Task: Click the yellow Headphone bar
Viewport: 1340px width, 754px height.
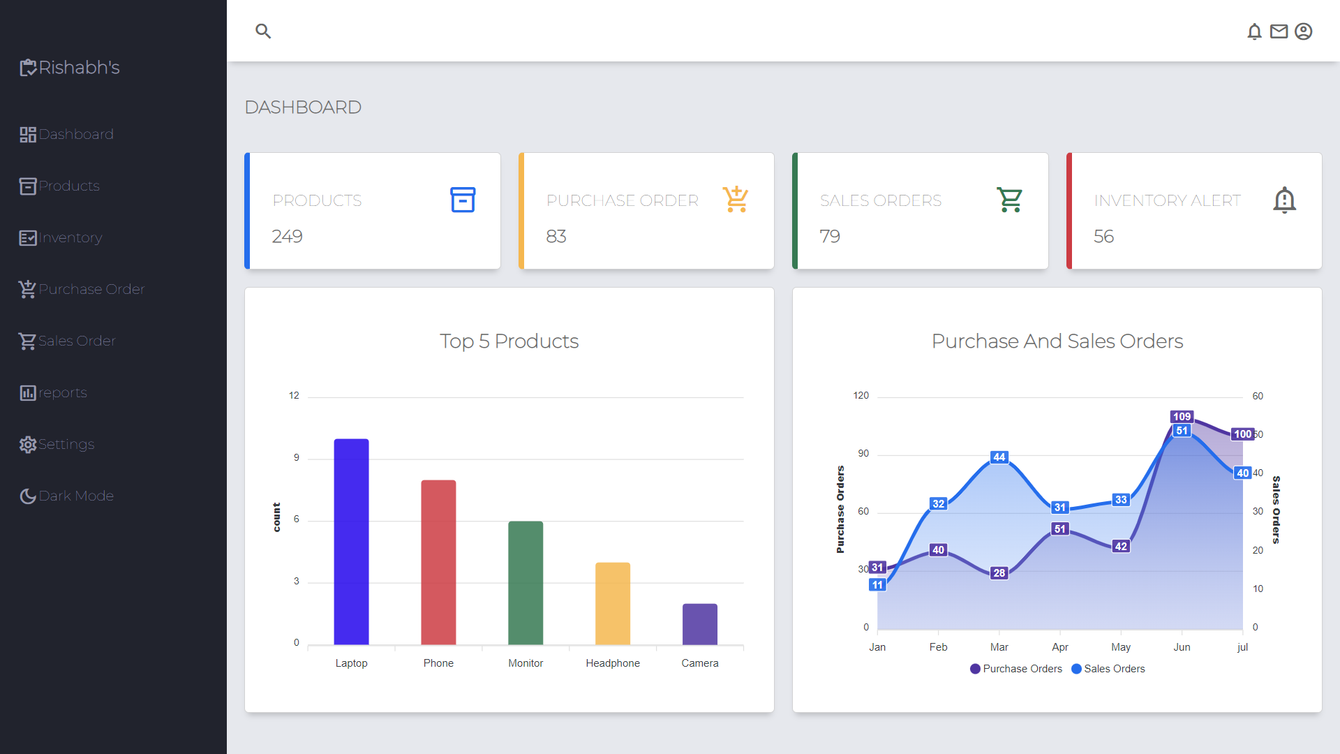Action: (x=613, y=603)
